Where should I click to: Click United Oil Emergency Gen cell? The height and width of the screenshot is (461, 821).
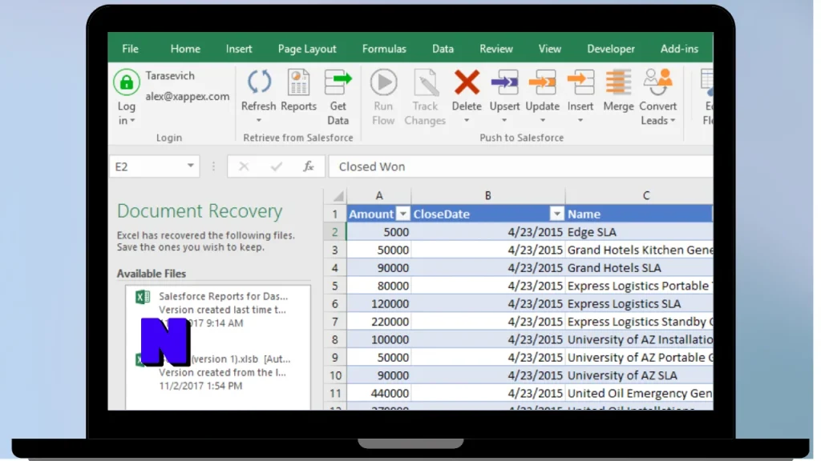[x=639, y=394]
